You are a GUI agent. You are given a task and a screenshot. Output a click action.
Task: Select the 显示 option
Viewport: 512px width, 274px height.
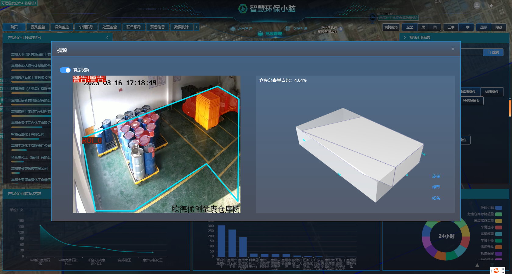pos(484,27)
